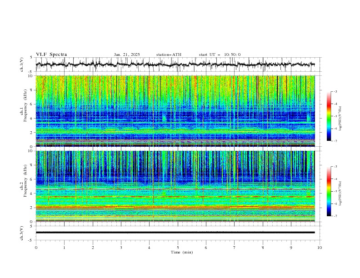Select the log(PSD) label beside ch.1 colorbar

tap(340, 119)
